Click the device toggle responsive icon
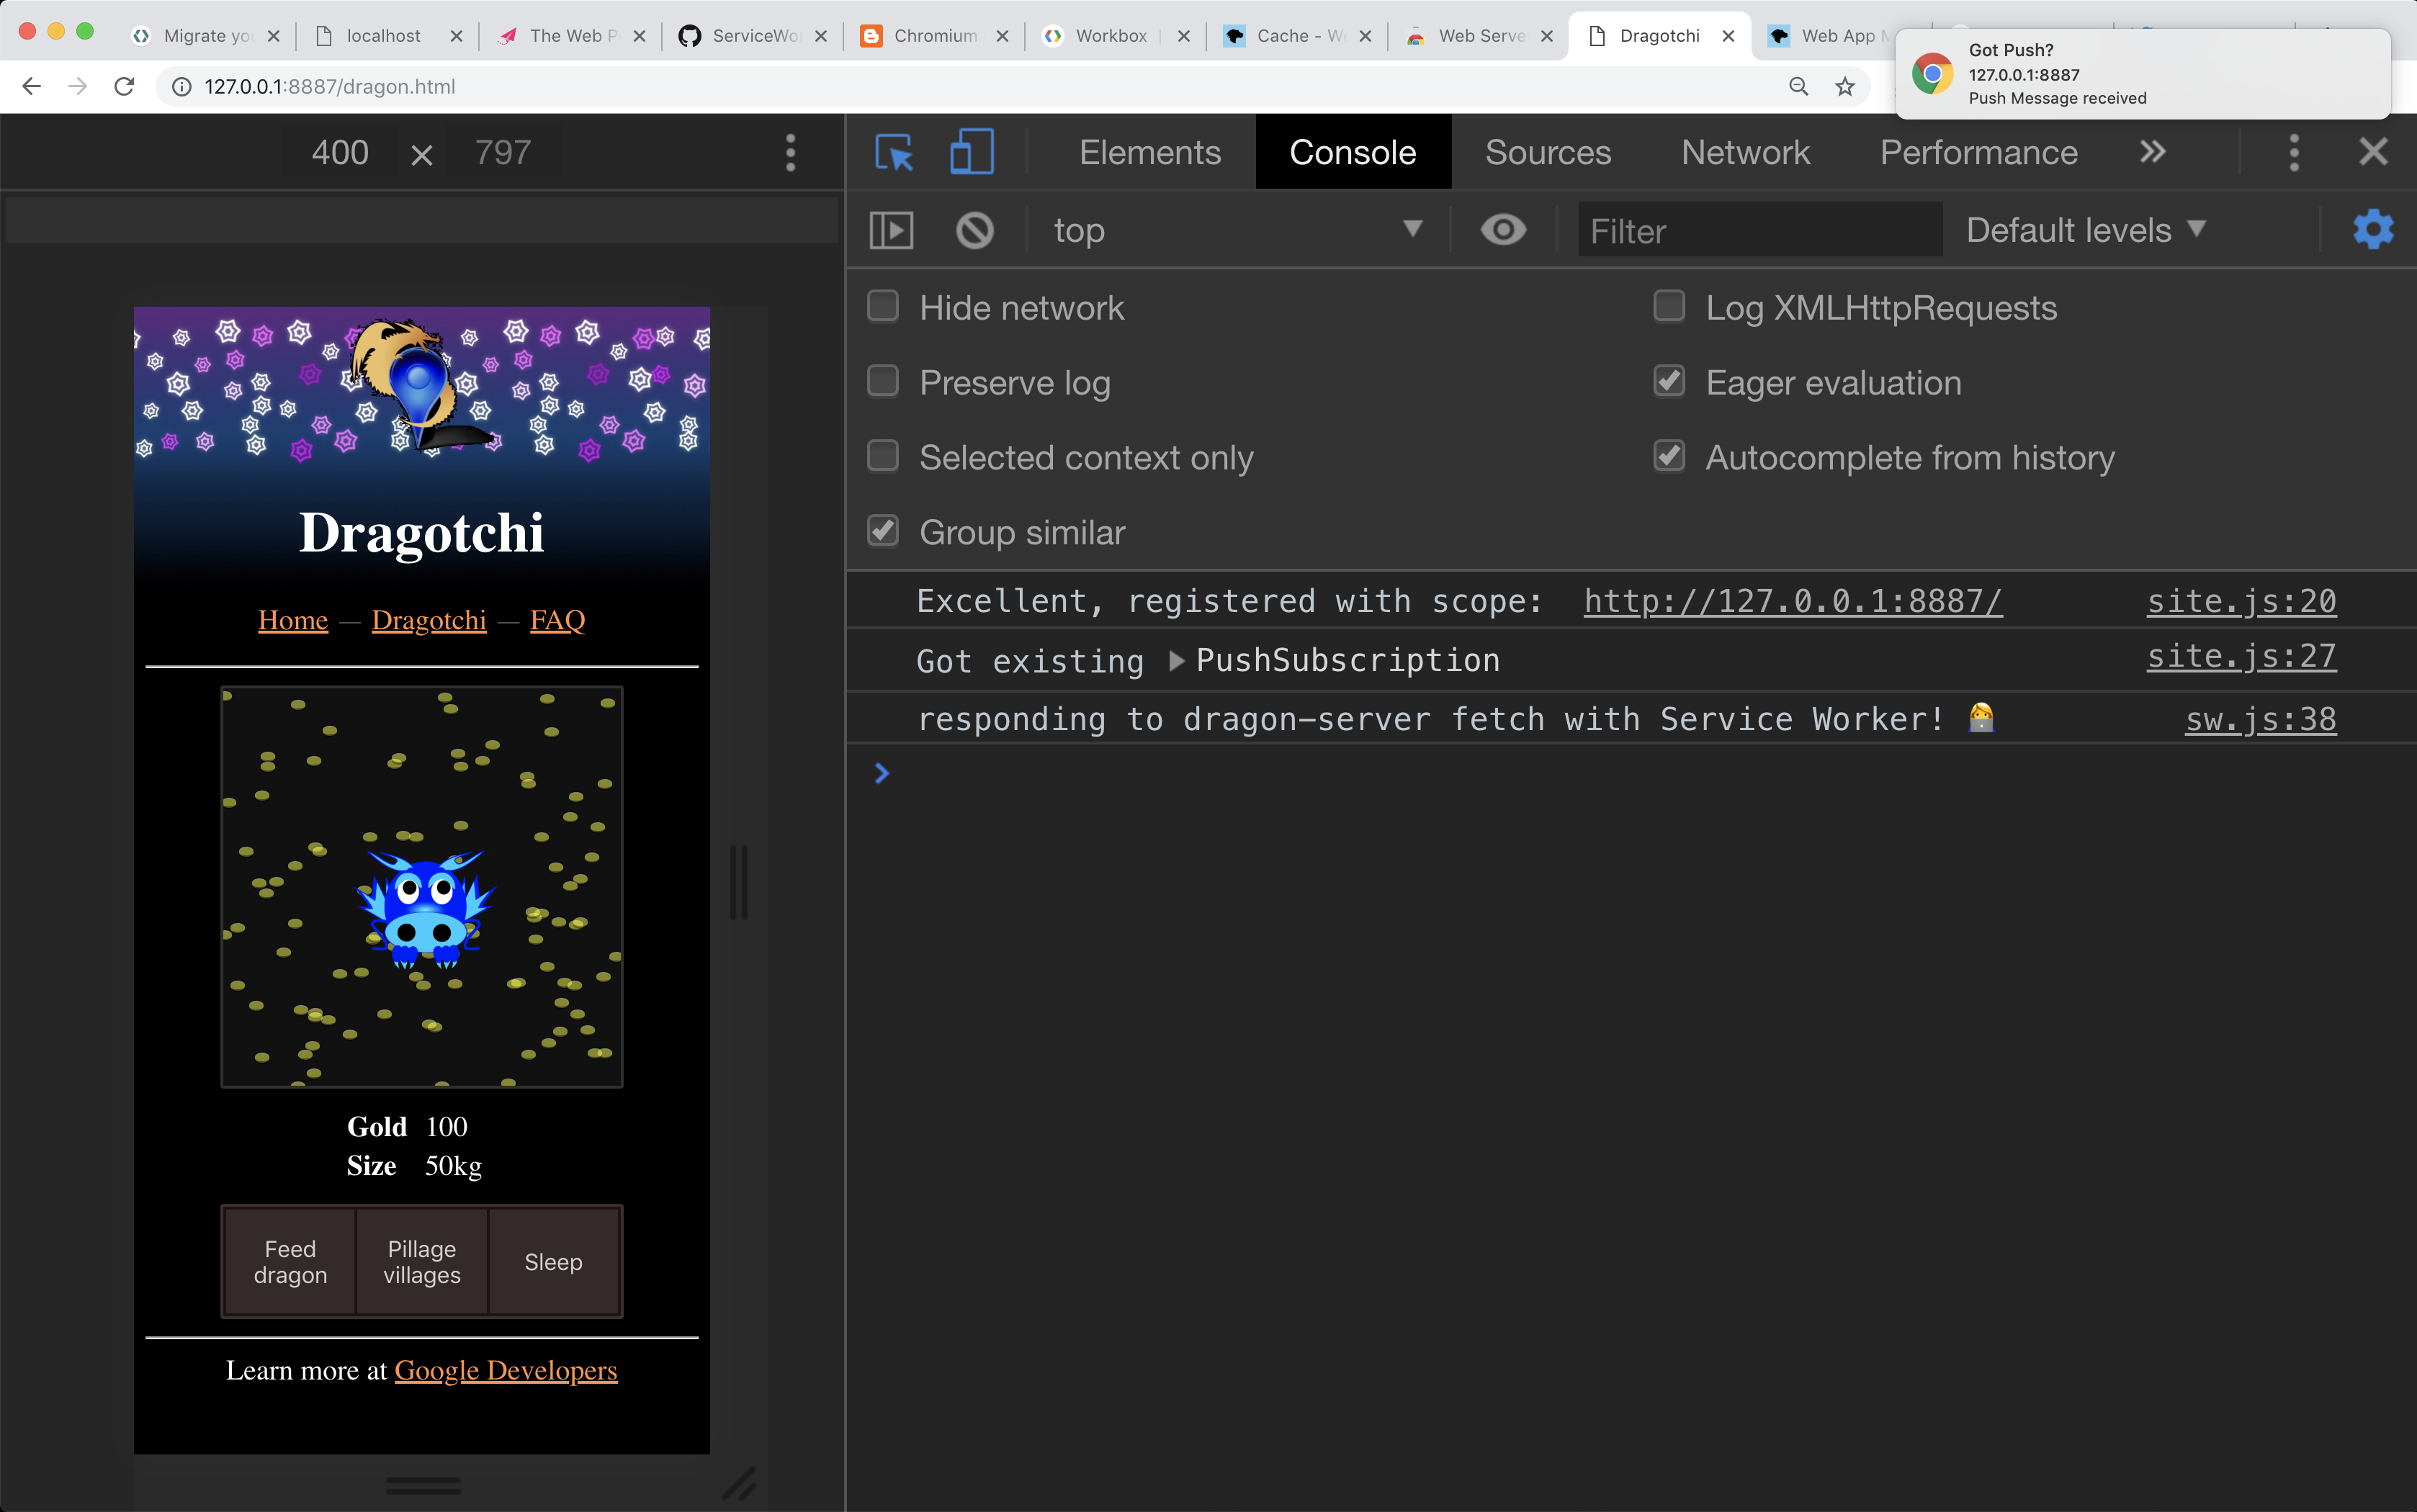The width and height of the screenshot is (2417, 1512). click(x=971, y=151)
